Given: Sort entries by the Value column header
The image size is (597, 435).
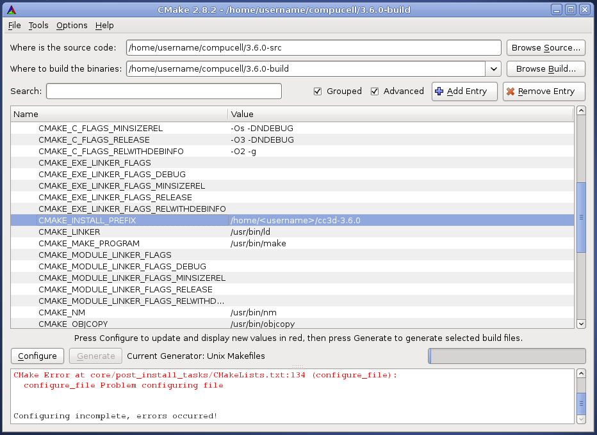Looking at the screenshot, I should (400, 115).
